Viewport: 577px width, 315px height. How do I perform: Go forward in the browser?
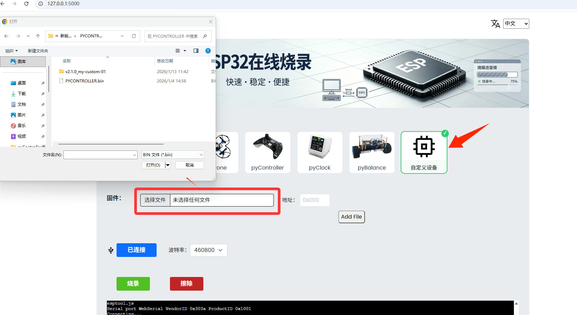coord(14,4)
